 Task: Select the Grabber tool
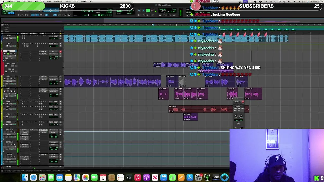[x=55, y=11]
